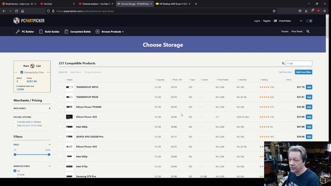The image size is (331, 186).
Task: Click the browser back arrow
Action: 4,11
